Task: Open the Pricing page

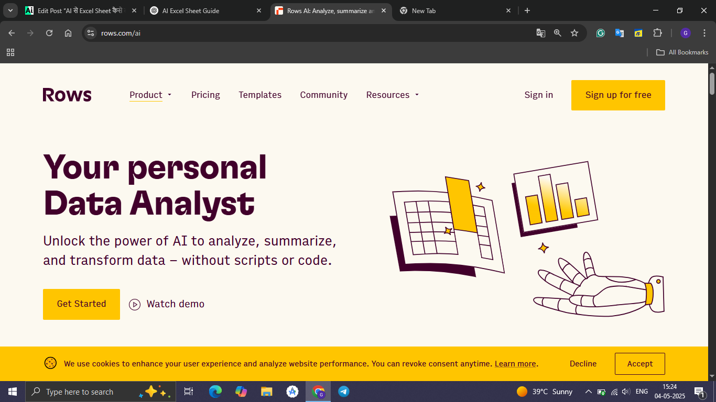Action: click(x=205, y=95)
